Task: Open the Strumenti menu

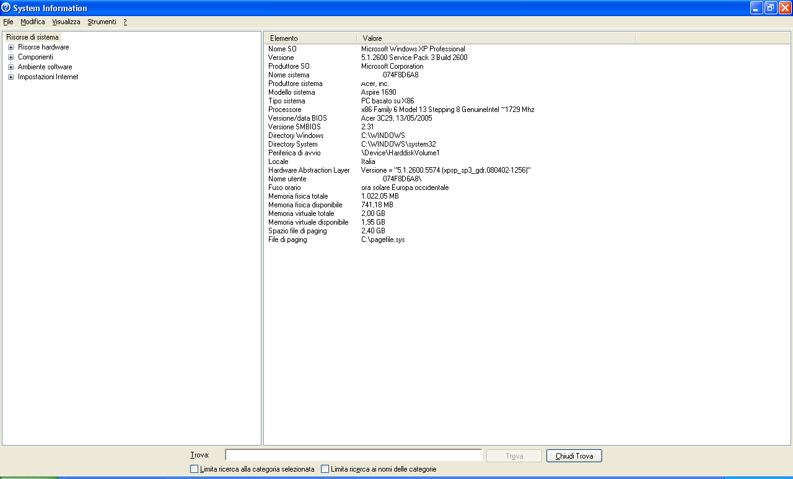Action: click(102, 22)
